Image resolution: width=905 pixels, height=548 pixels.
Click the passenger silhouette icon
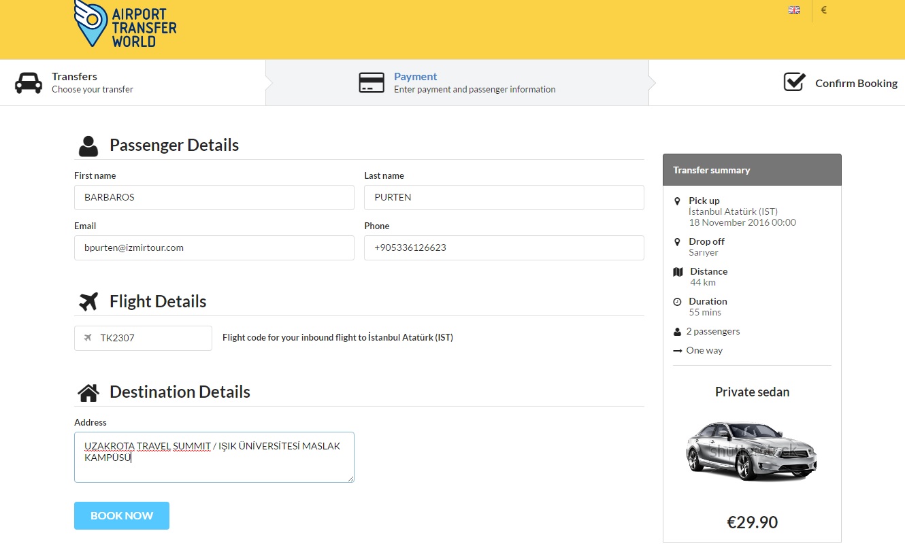pyautogui.click(x=88, y=145)
